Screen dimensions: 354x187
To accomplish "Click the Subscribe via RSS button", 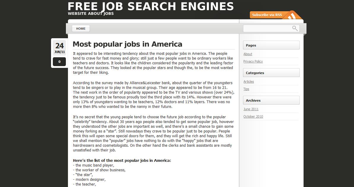I will click(267, 15).
